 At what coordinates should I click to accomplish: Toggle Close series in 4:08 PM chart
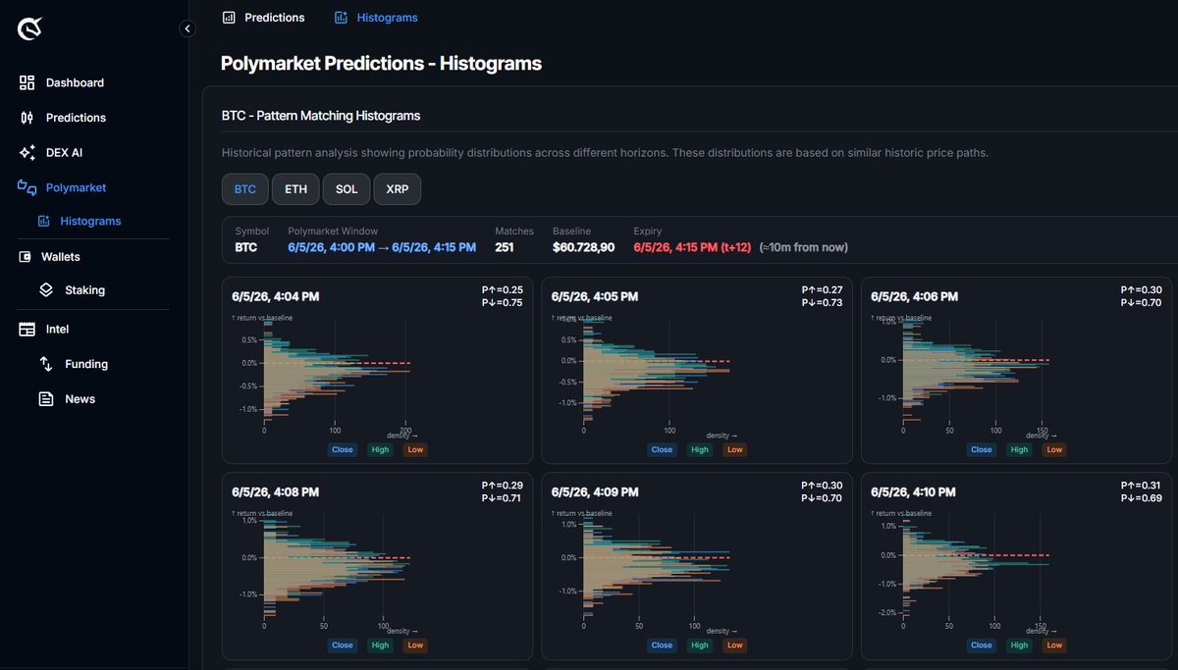click(343, 645)
